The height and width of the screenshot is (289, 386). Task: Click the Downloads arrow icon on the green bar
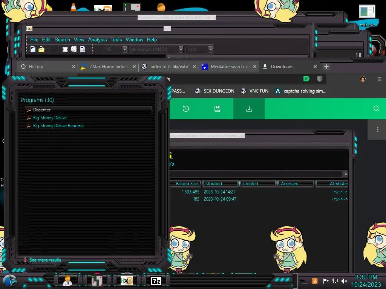[x=249, y=109]
